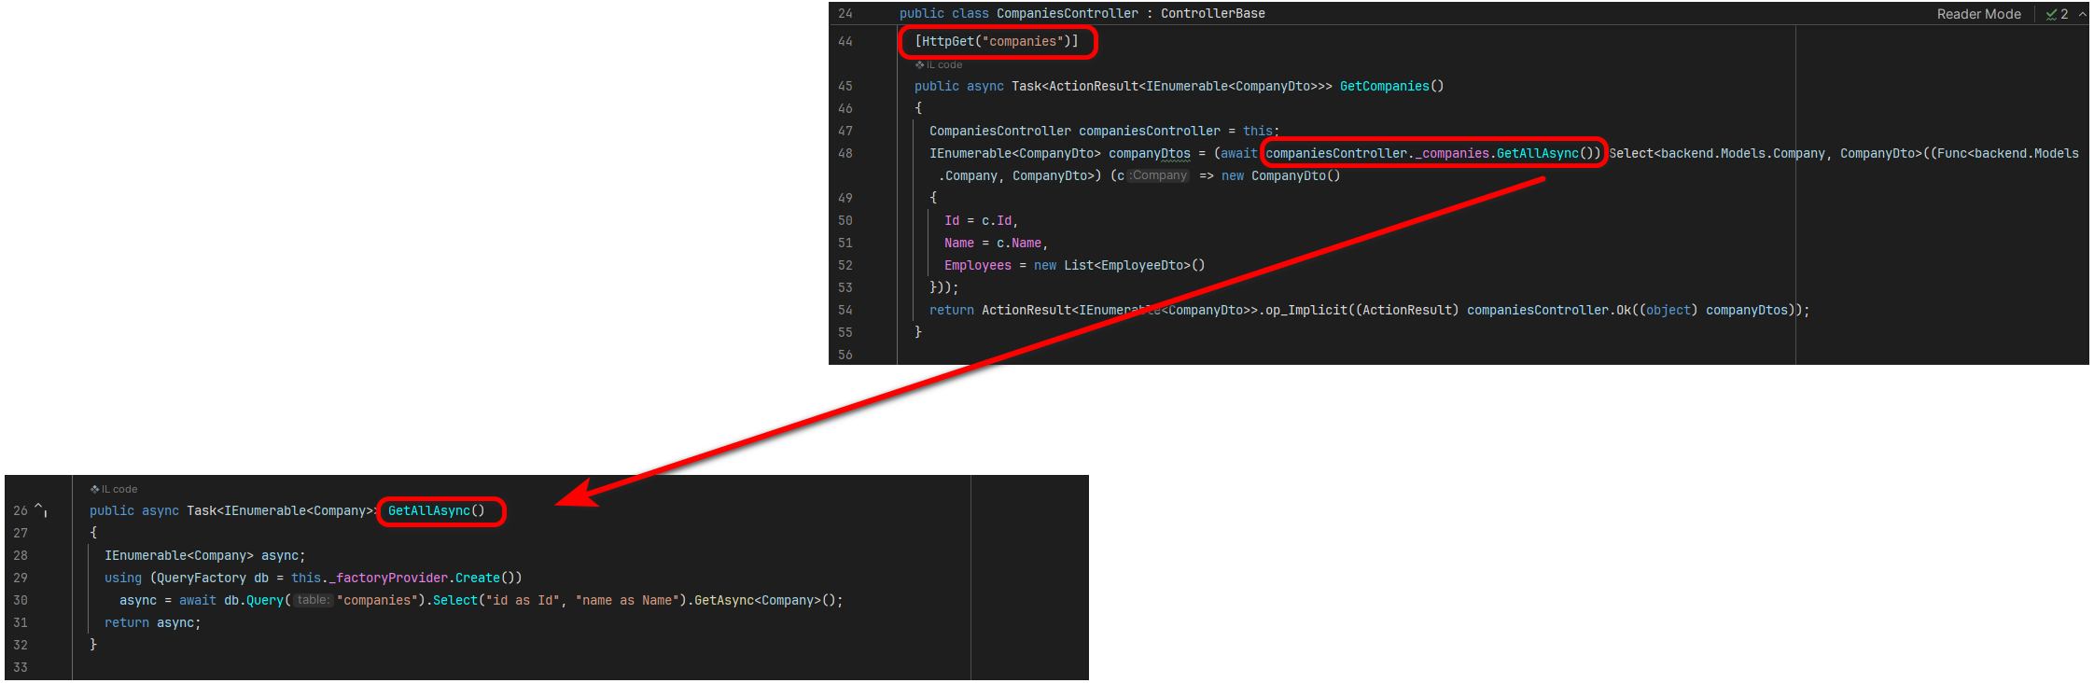
Task: Click the _companies.GetAllAsync() call on line 48
Action: (x=1432, y=153)
